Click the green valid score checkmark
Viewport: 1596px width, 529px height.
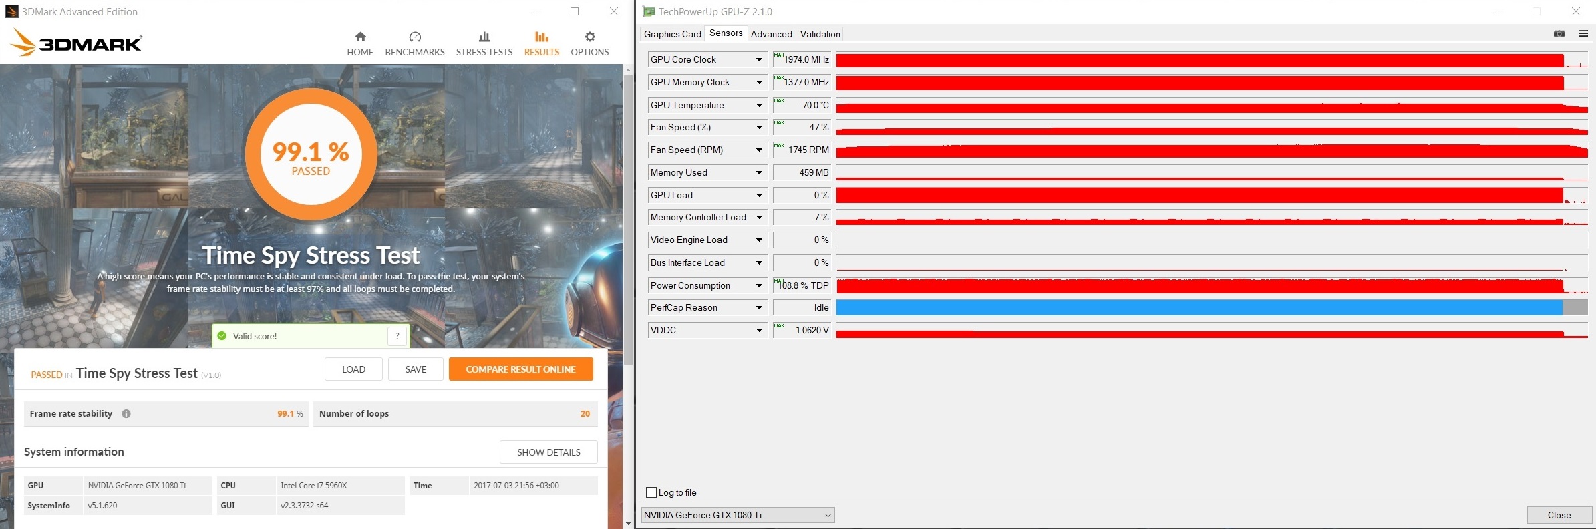click(x=222, y=336)
